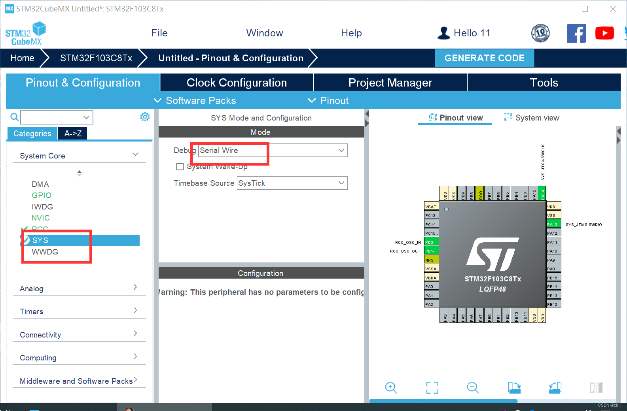Click the STM32CubeMX logo

click(26, 34)
